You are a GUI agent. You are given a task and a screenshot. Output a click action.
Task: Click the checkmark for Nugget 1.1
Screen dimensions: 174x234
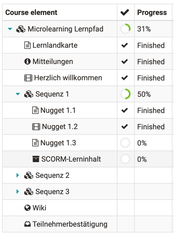point(124,110)
